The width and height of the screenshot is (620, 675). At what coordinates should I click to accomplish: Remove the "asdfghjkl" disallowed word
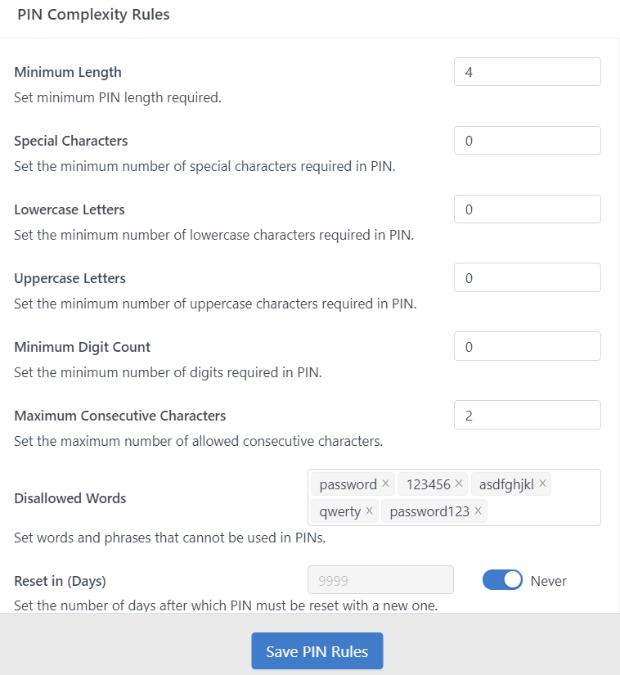(542, 484)
